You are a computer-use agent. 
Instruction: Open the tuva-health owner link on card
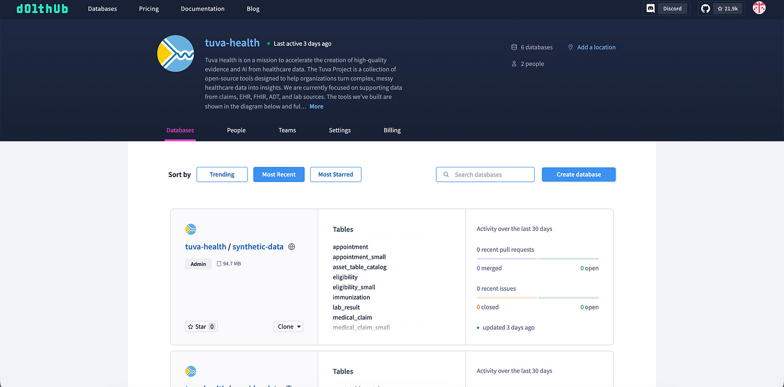[x=206, y=247]
